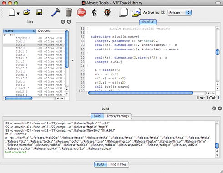This screenshot has height=173, width=223.
Task: Switch to Build output tab in Build panel
Action: 97,116
